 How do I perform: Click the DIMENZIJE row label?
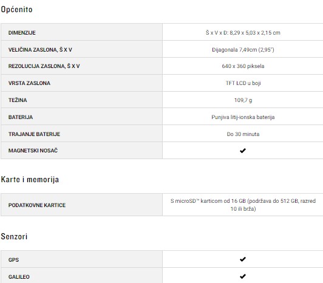click(22, 33)
